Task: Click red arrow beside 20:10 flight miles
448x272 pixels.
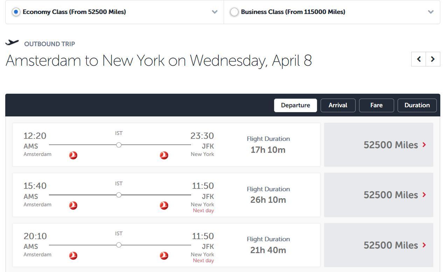Action: pyautogui.click(x=424, y=245)
